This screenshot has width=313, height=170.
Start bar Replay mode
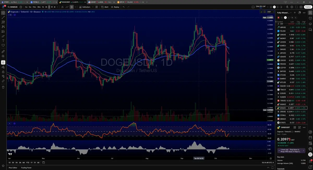(x=115, y=7)
